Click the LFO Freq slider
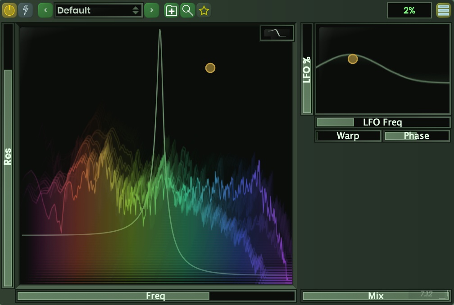The height and width of the screenshot is (305, 454). [x=382, y=122]
